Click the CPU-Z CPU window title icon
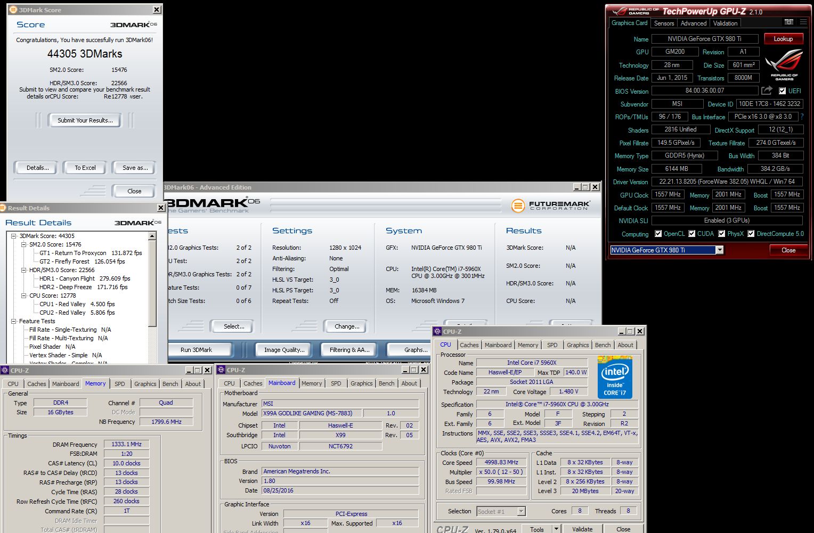The image size is (814, 533). 437,331
